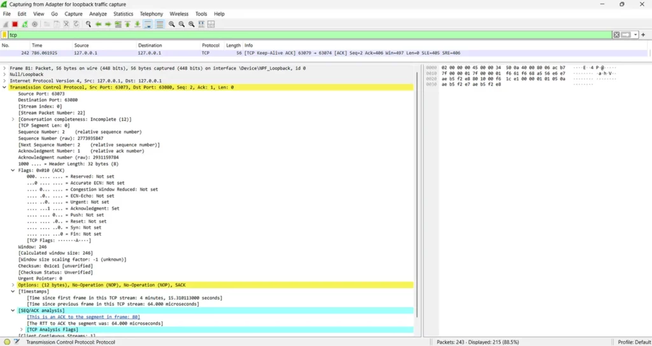
Task: Open the Capture menu
Action: click(74, 14)
